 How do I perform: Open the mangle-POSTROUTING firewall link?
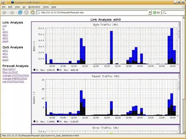coord(16,75)
